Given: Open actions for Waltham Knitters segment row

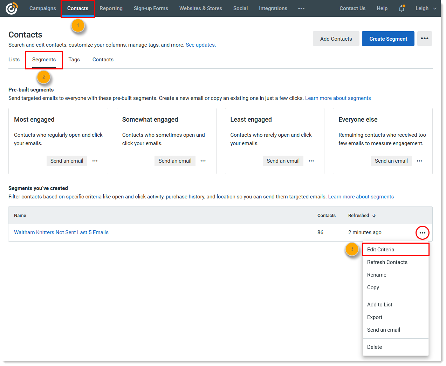Looking at the screenshot, I should [x=422, y=232].
